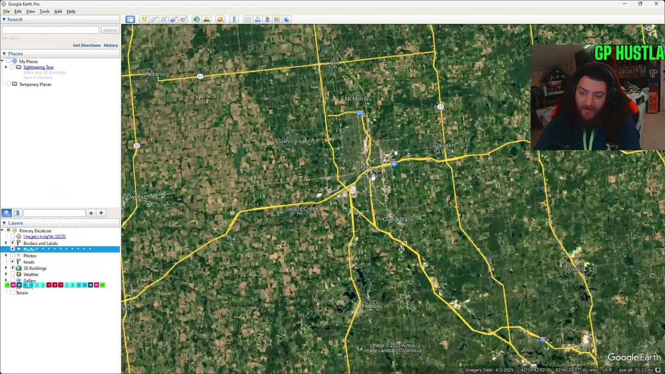The width and height of the screenshot is (665, 374).
Task: Expand the Sightseeing Tour folder arrow
Action: [6, 67]
